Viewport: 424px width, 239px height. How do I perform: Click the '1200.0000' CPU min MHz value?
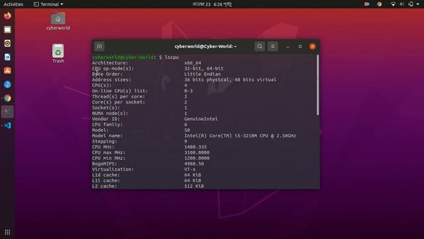197,158
